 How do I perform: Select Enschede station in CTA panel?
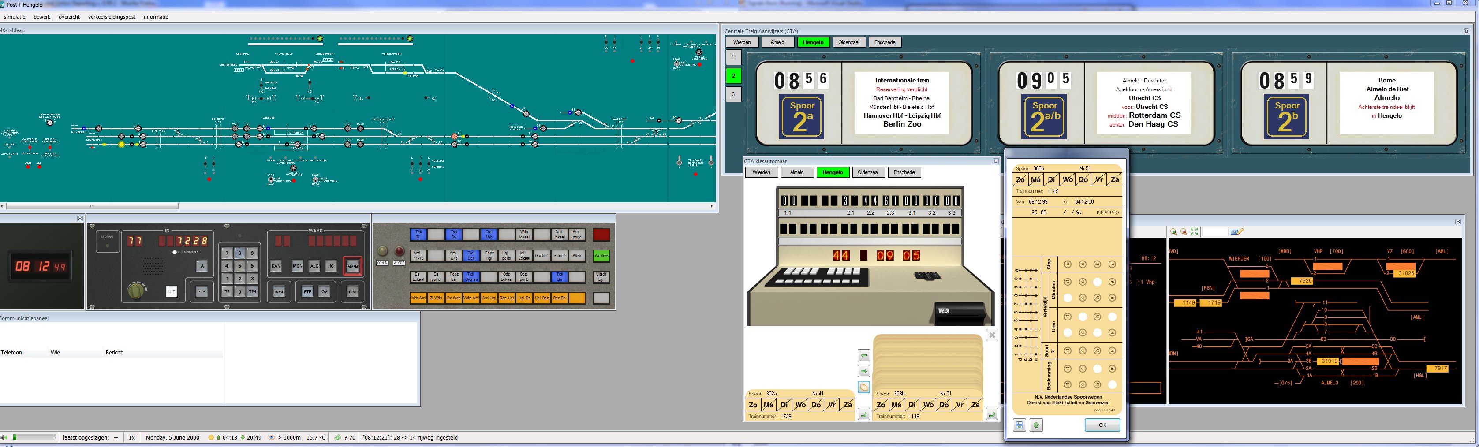(885, 42)
